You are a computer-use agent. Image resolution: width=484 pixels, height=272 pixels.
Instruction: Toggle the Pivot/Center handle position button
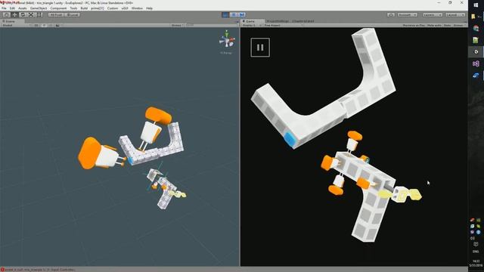(x=56, y=14)
